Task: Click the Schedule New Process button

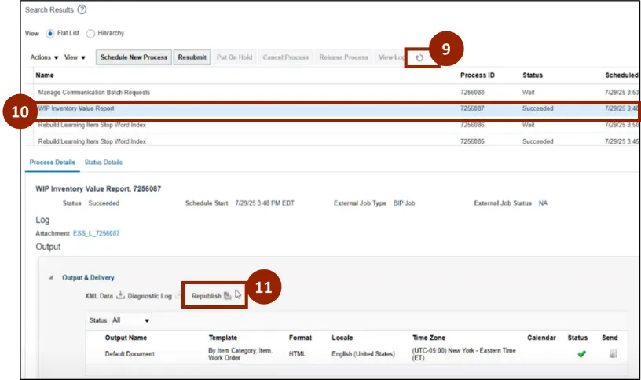Action: tap(134, 57)
